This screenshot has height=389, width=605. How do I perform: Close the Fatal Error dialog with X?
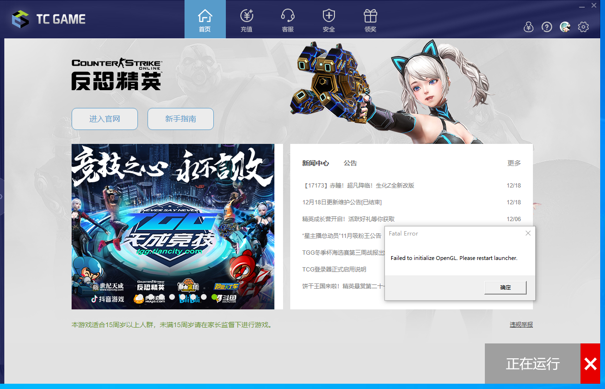[x=528, y=233]
